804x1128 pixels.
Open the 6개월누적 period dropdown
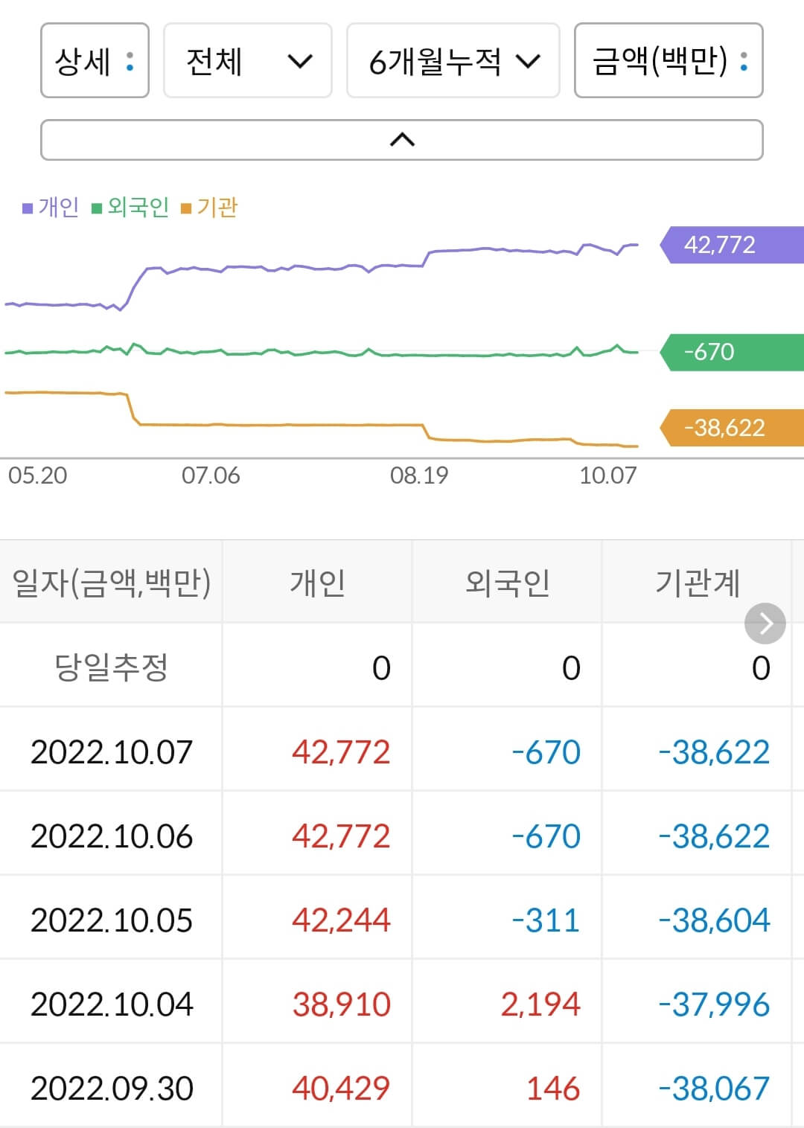click(453, 61)
